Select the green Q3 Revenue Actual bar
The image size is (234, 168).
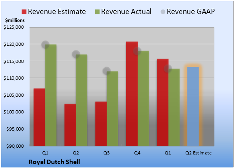112,109
